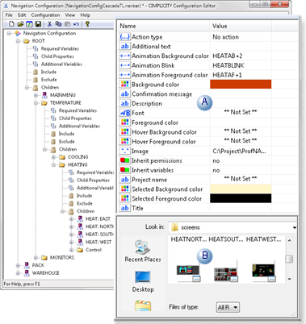Click the Navigation Configuration root icon
The height and width of the screenshot is (324, 306).
[18, 33]
